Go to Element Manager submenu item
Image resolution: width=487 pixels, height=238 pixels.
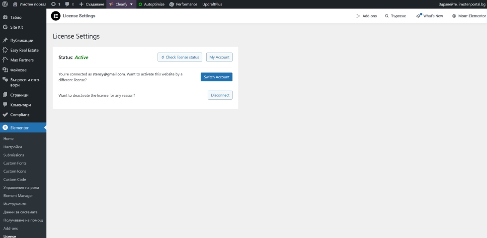[x=18, y=196]
